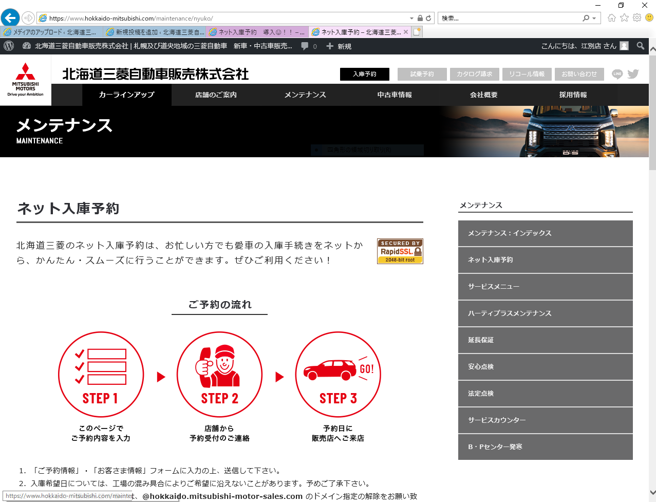Open the browser Home page icon
The height and width of the screenshot is (502, 656).
[x=611, y=18]
